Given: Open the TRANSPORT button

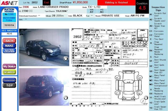Looking at the screenshot, I should pyautogui.click(x=9, y=80).
